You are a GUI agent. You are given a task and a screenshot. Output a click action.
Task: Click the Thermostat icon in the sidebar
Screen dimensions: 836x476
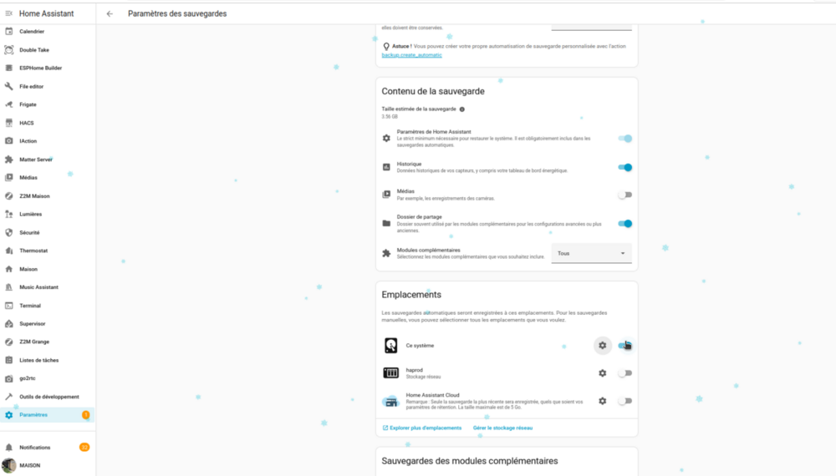point(9,251)
